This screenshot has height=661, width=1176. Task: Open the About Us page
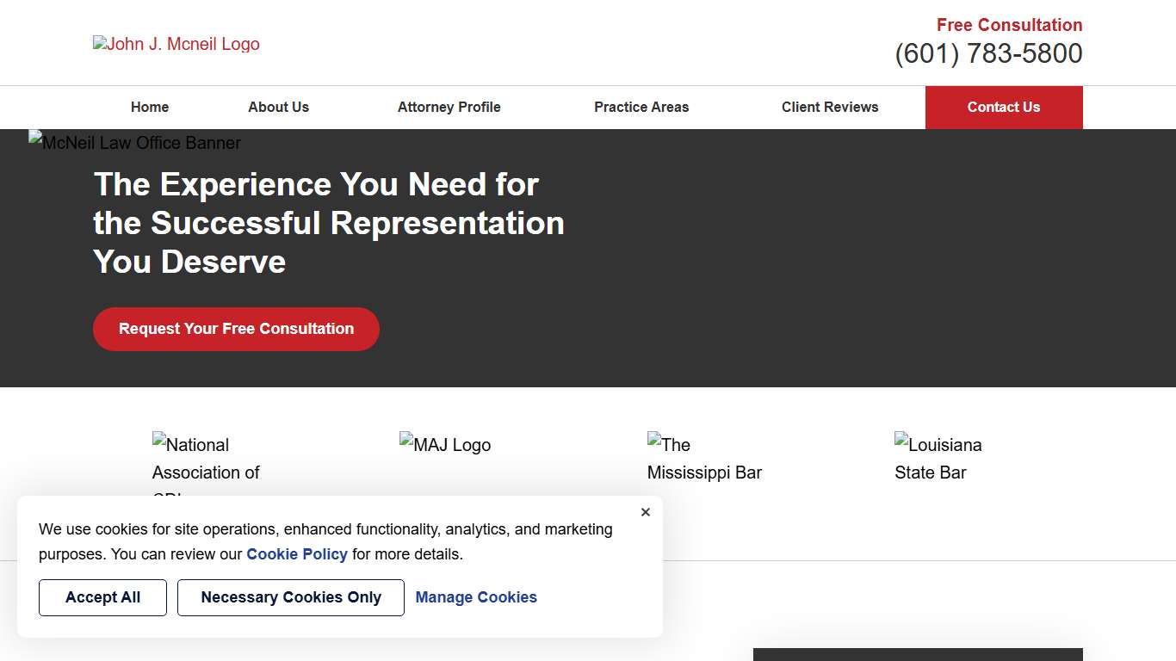pyautogui.click(x=278, y=108)
